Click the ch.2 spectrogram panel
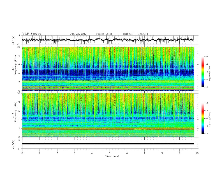This screenshot has width=222, height=172. 108,115
